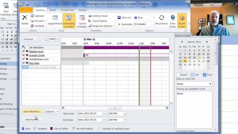Switch to Format Text tab
The width and height of the screenshot is (238, 134).
tap(67, 10)
